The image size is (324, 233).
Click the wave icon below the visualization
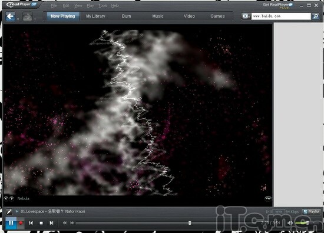coord(268,198)
